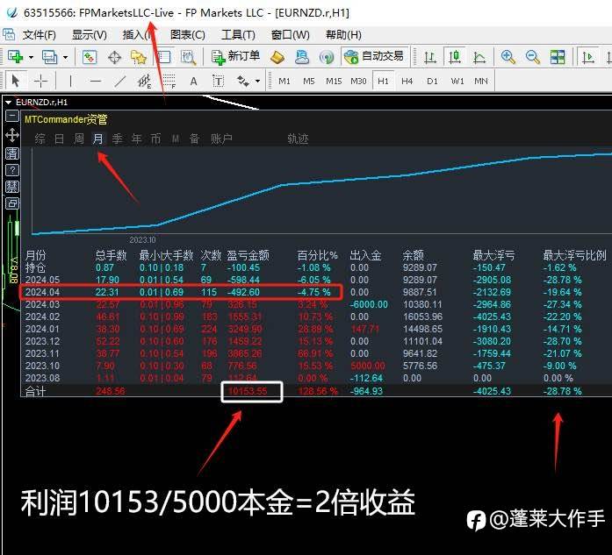The height and width of the screenshot is (555, 612).
Task: Open the Navigator folder-star icon
Action: (x=139, y=57)
